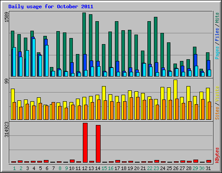Viewport: 222px width, 173px height.
Task: Click the KBytes legend label
Action: click(217, 155)
